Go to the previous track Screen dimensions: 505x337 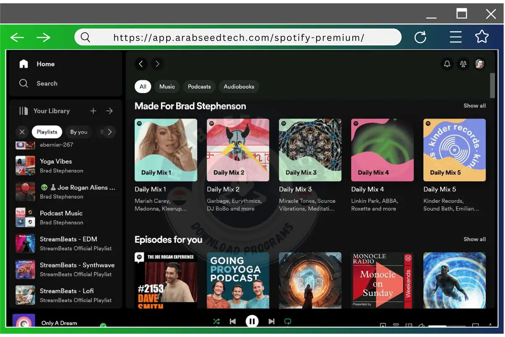click(233, 321)
